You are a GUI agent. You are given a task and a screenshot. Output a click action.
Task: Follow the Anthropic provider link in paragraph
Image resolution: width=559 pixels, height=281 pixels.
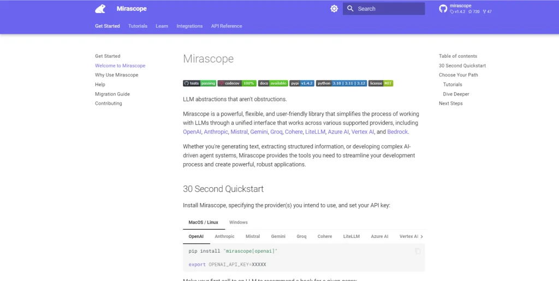tap(216, 132)
